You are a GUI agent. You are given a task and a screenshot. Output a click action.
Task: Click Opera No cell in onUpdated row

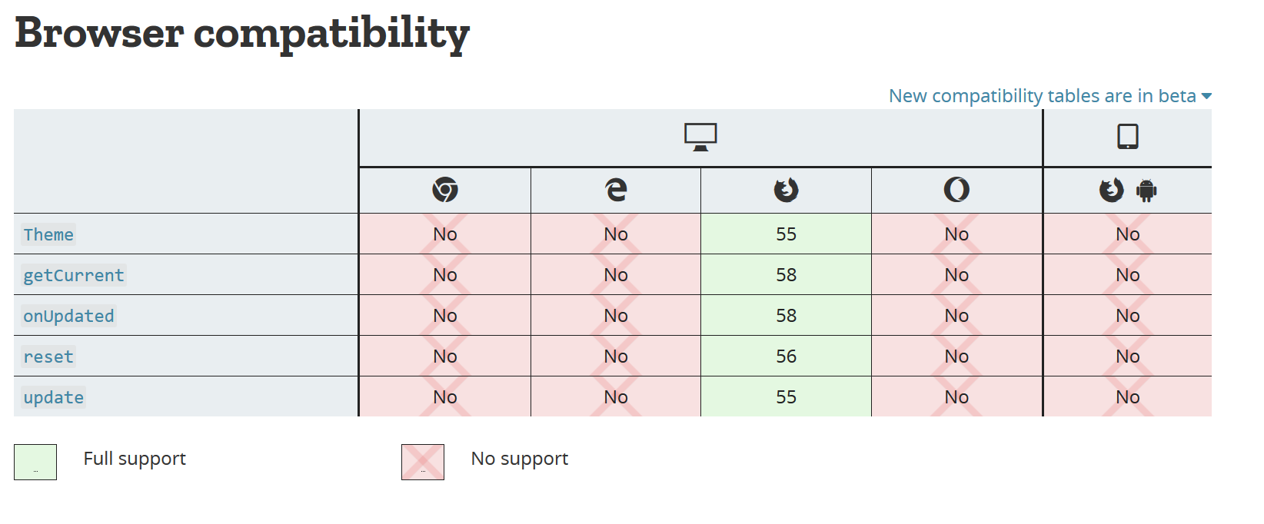coord(956,316)
